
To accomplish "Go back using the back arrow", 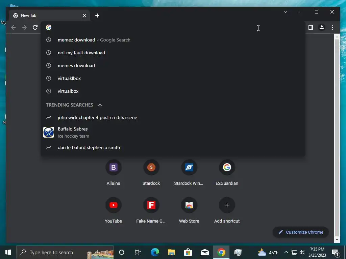I will pyautogui.click(x=14, y=27).
